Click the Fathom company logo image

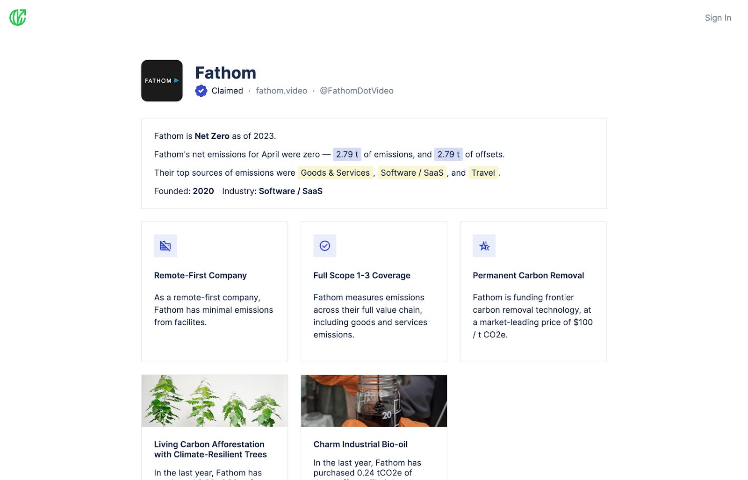coord(162,80)
